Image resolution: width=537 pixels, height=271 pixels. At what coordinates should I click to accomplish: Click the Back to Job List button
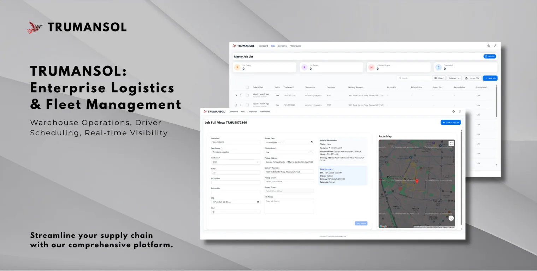click(x=450, y=122)
